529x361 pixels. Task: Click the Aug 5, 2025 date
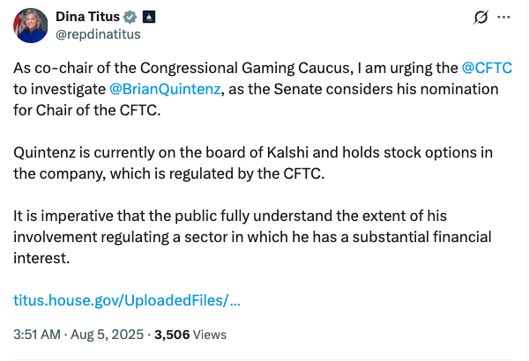[105, 335]
